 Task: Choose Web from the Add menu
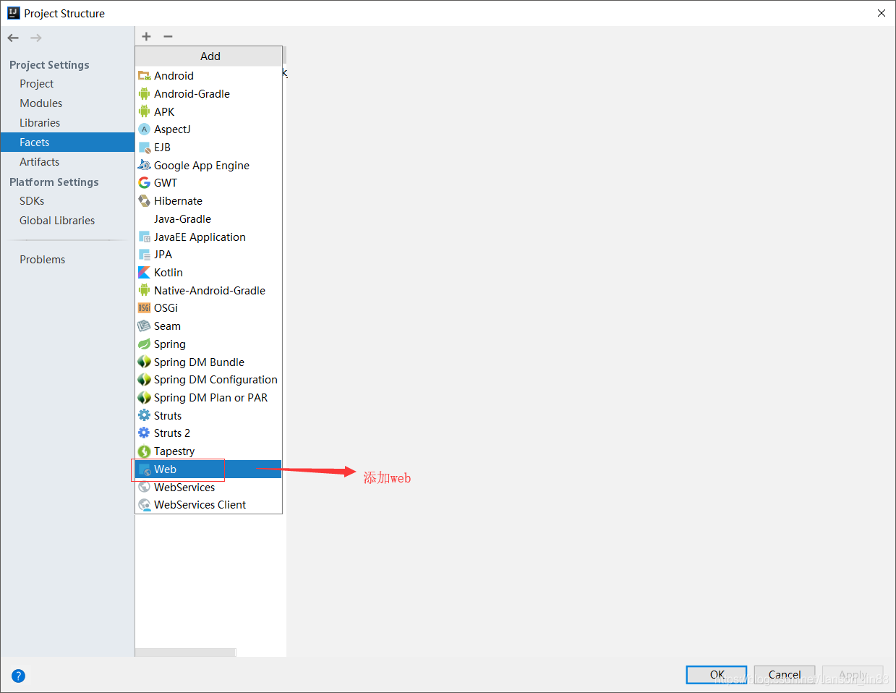pyautogui.click(x=208, y=469)
